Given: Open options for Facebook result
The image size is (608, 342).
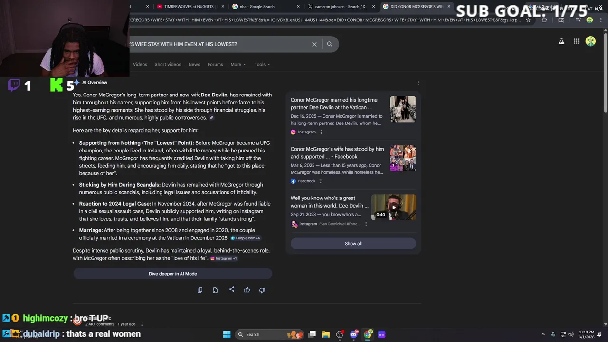Looking at the screenshot, I should [x=321, y=181].
